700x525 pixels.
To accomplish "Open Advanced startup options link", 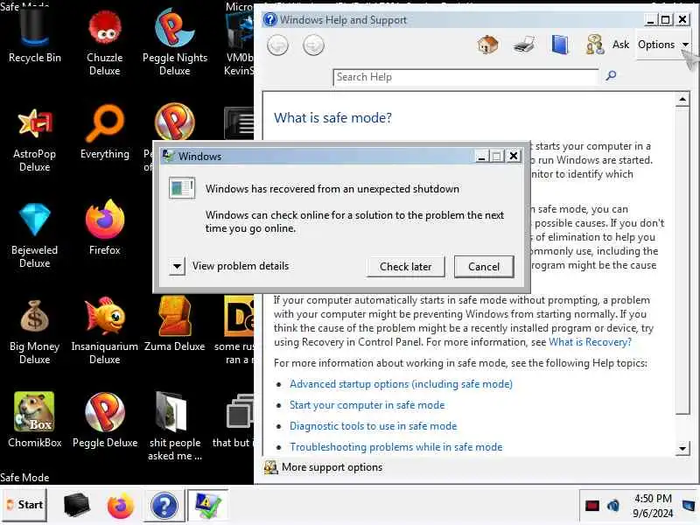I will pyautogui.click(x=401, y=384).
